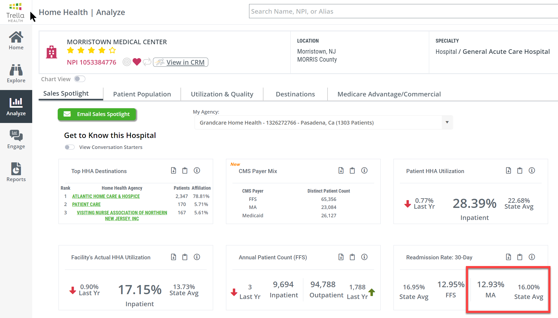Click the 94,788 Outpatient count

(323, 285)
